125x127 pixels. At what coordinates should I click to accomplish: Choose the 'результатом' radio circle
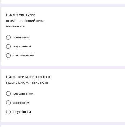coord(8,94)
